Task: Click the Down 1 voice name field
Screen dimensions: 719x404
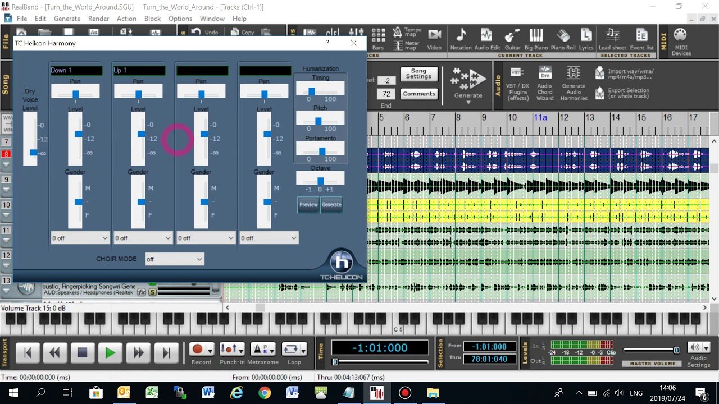Action: pyautogui.click(x=76, y=70)
